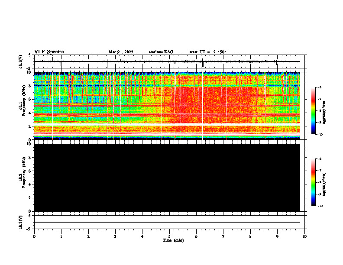Select the date text "Mar.9 , 2023"
This screenshot has width=343, height=265.
[121, 52]
